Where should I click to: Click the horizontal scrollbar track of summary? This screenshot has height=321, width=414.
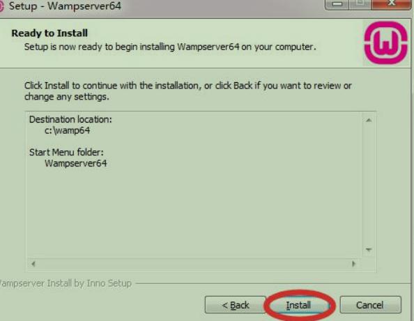(x=194, y=264)
